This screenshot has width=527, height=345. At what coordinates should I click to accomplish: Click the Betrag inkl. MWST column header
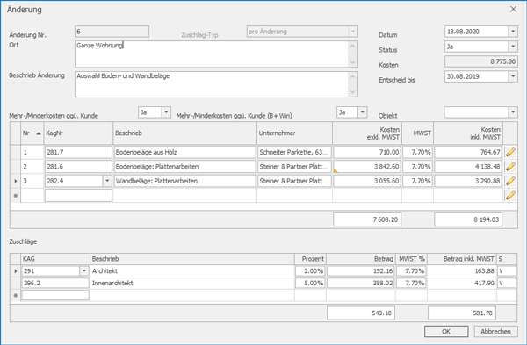[462, 259]
